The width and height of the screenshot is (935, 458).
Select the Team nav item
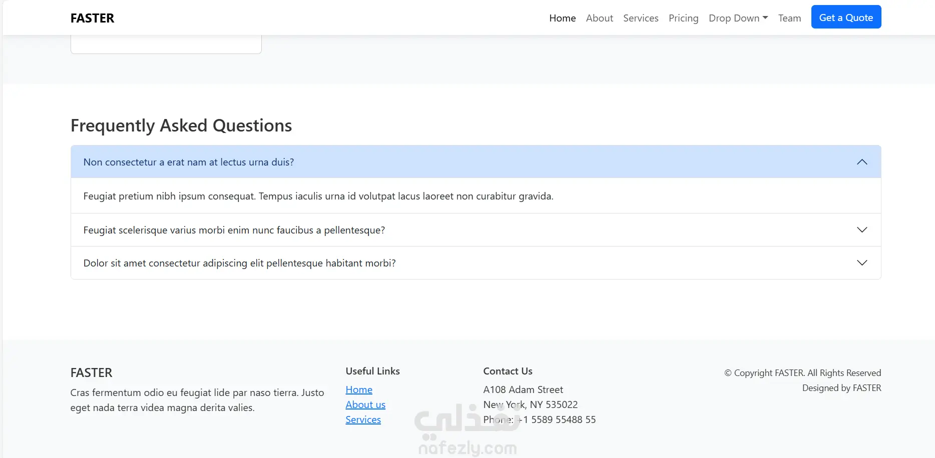coord(789,18)
